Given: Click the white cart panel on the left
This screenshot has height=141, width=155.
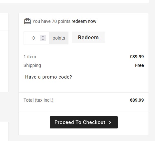Looking at the screenshot, I should coord(4,52).
